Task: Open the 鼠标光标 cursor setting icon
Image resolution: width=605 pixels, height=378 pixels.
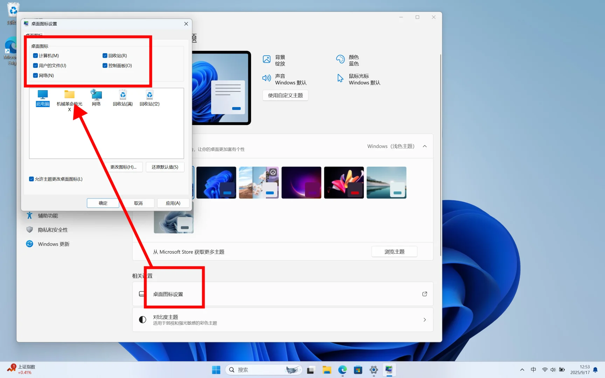Action: (x=340, y=78)
